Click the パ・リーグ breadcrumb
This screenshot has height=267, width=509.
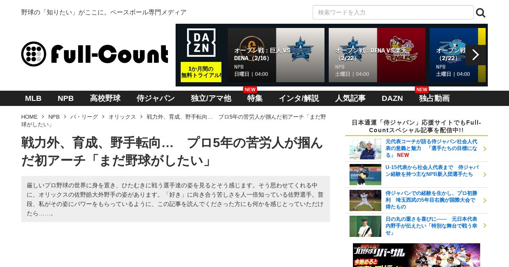[84, 117]
